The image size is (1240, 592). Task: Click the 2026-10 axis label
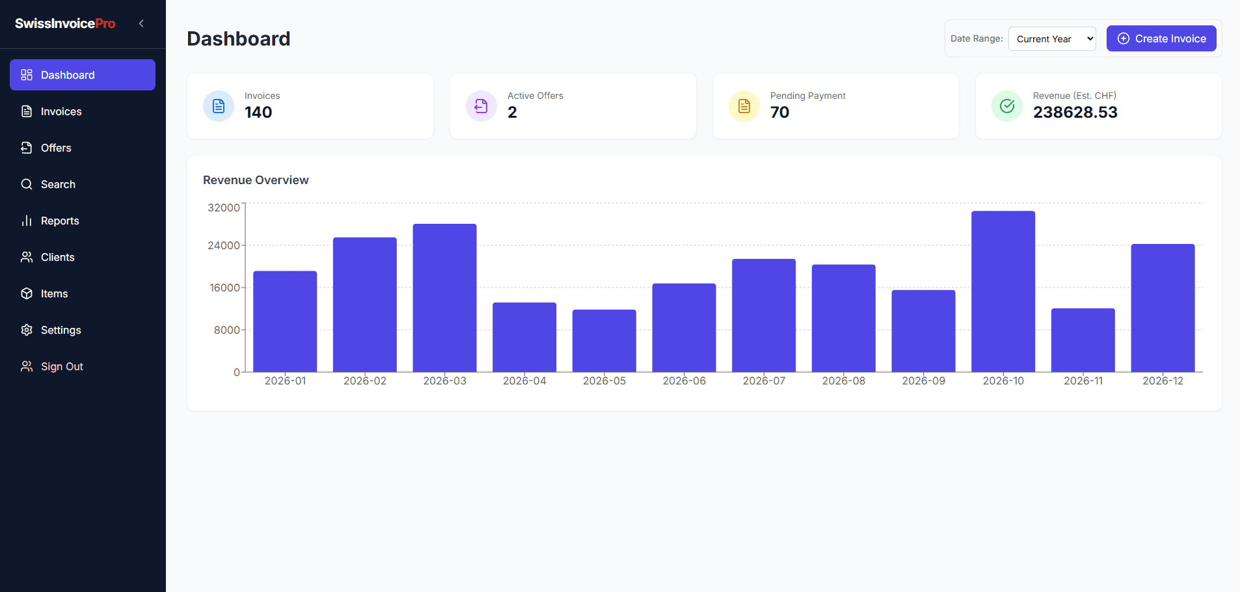coord(1003,381)
